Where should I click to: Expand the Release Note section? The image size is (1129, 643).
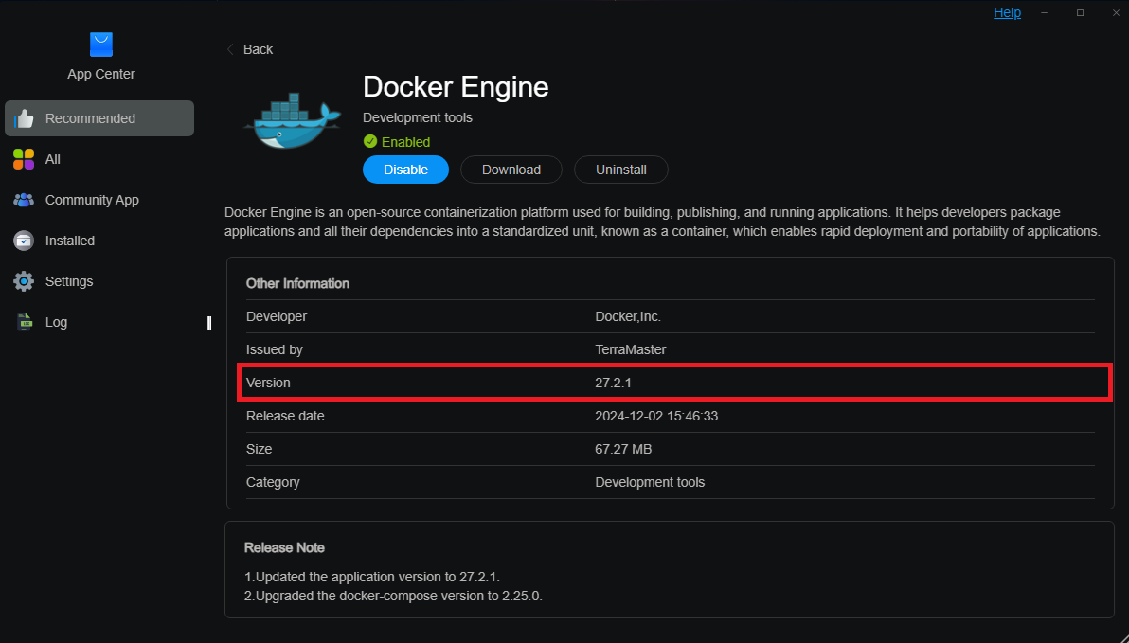pos(284,547)
